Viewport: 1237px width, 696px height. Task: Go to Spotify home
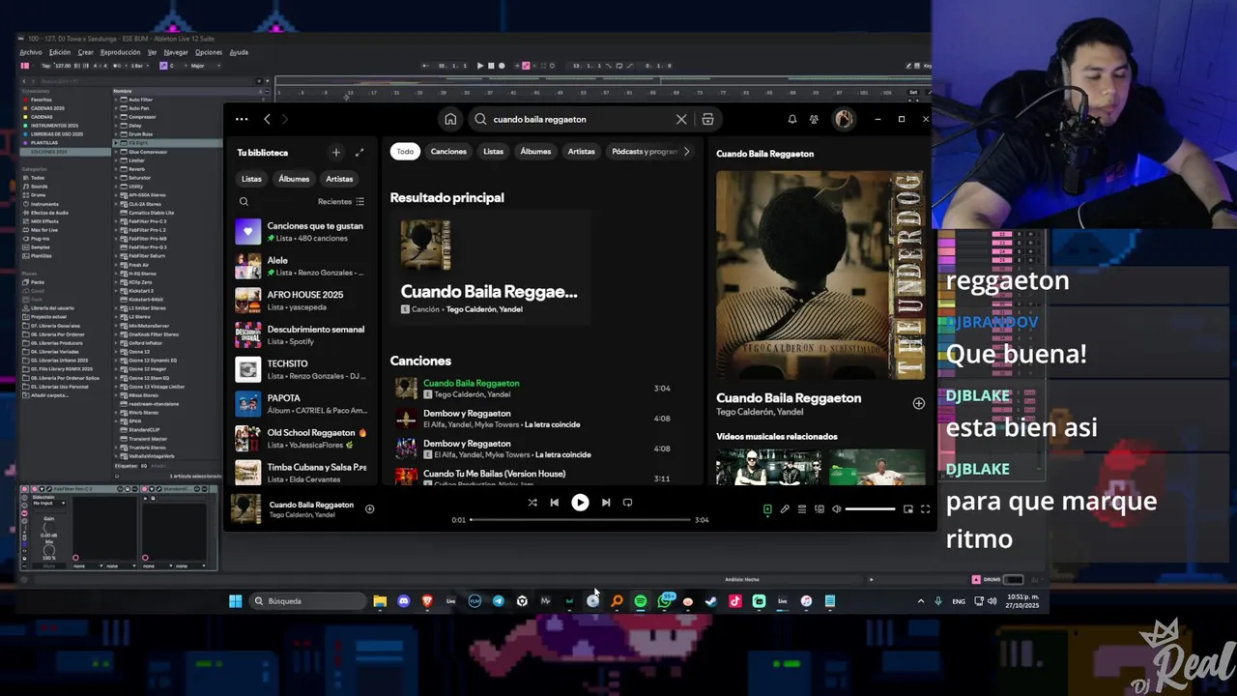tap(450, 119)
